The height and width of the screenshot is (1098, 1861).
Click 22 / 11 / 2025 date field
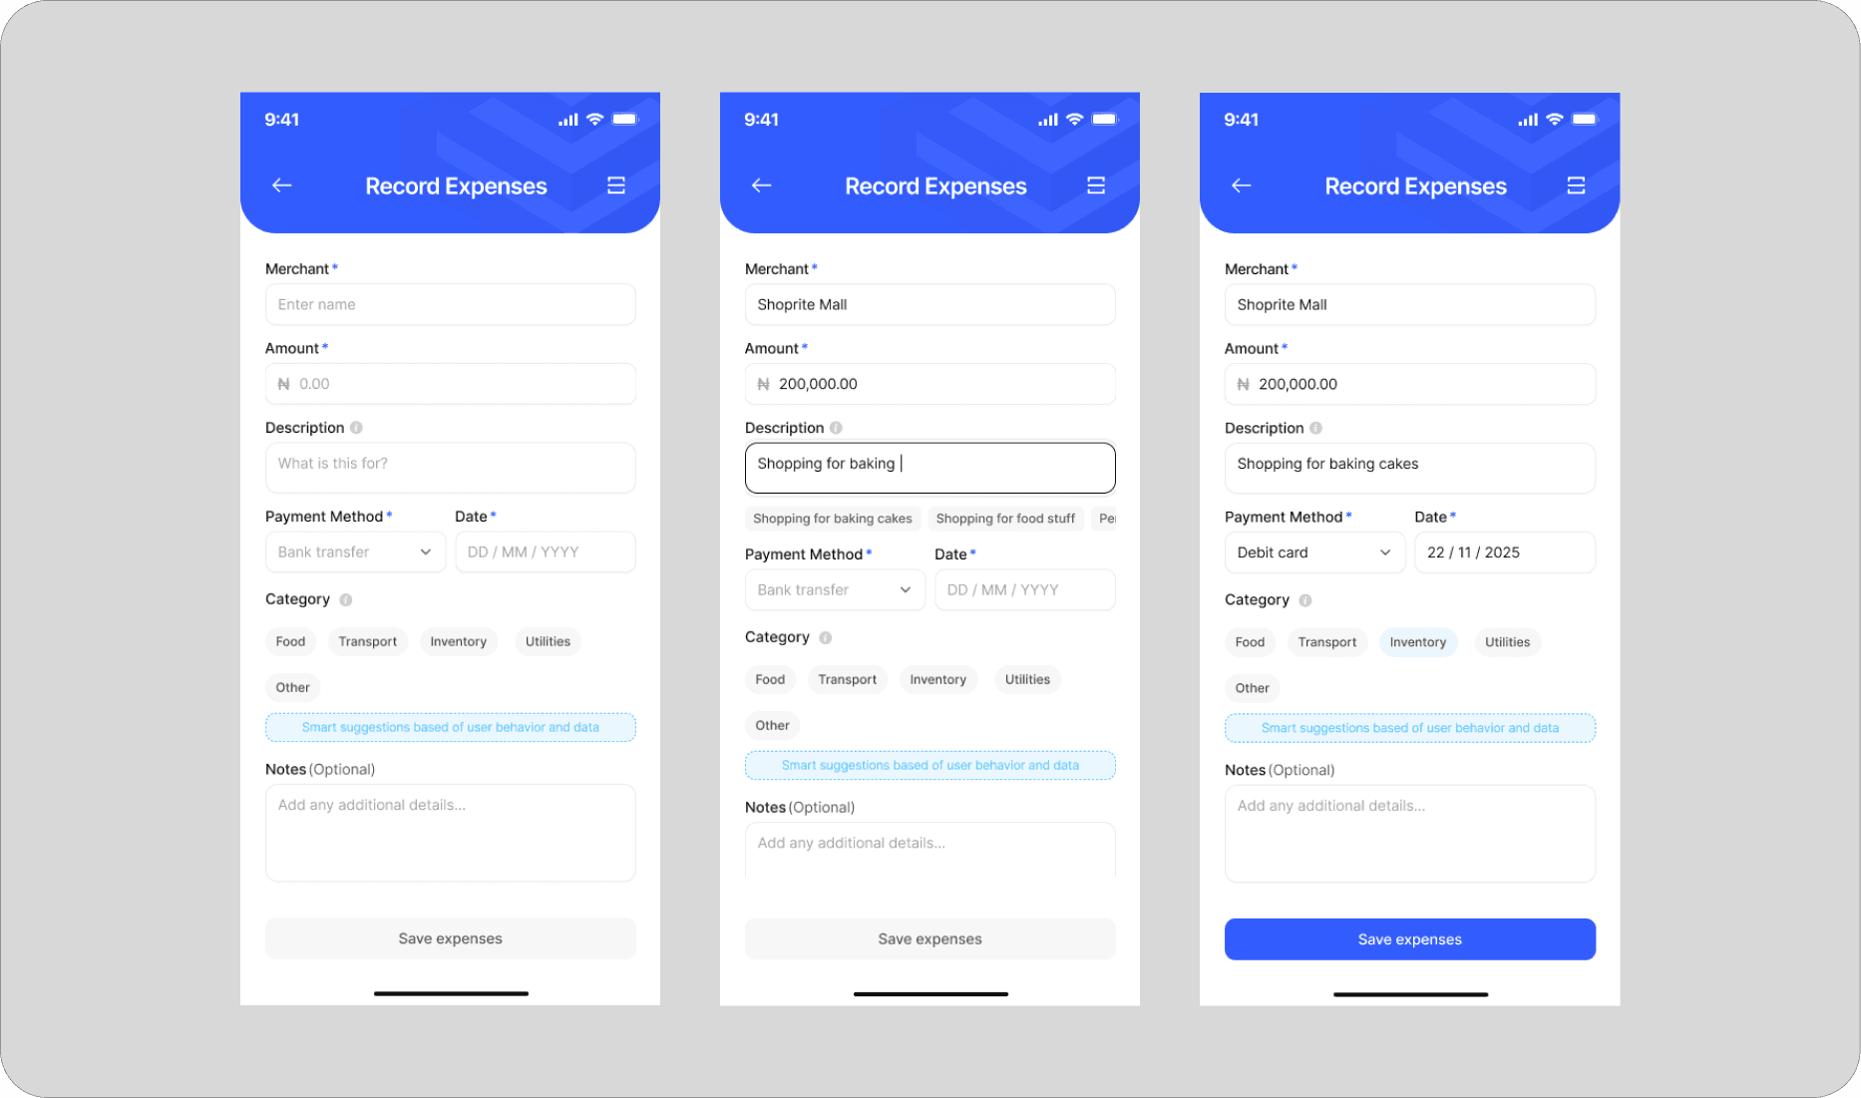(1505, 552)
